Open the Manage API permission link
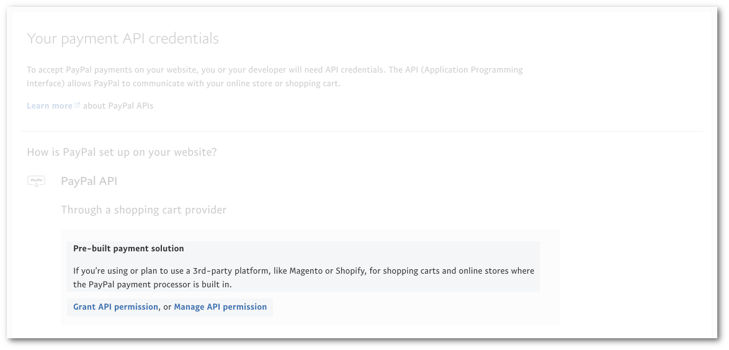The width and height of the screenshot is (729, 350). [220, 307]
